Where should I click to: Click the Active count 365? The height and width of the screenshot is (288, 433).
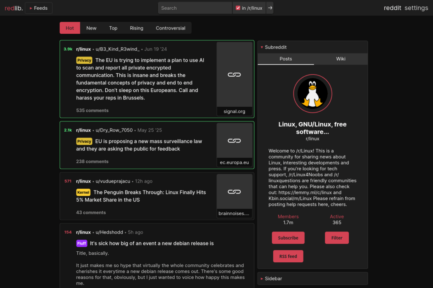(337, 223)
